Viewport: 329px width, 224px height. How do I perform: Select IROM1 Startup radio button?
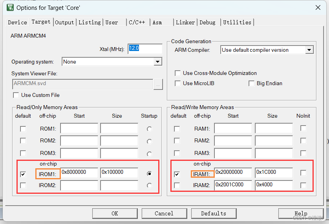coord(150,174)
